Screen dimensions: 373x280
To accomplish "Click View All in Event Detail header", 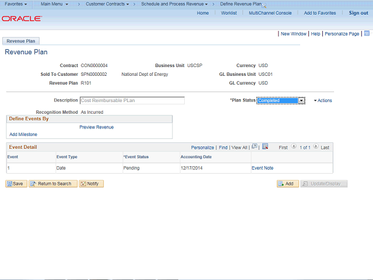I will click(240, 148).
